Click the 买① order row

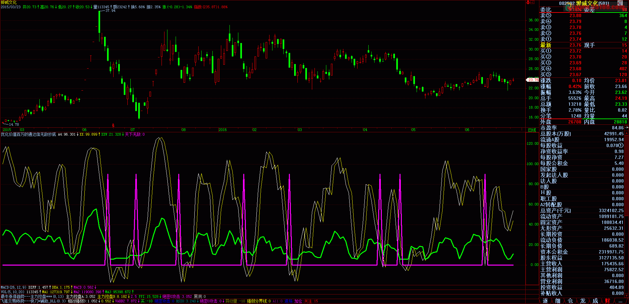point(584,51)
